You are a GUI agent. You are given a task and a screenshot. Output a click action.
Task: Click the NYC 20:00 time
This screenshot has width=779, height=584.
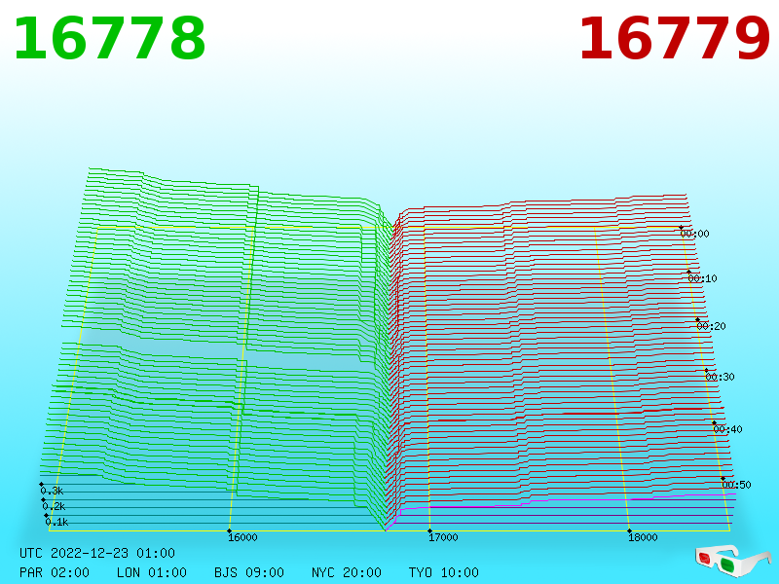pos(347,572)
